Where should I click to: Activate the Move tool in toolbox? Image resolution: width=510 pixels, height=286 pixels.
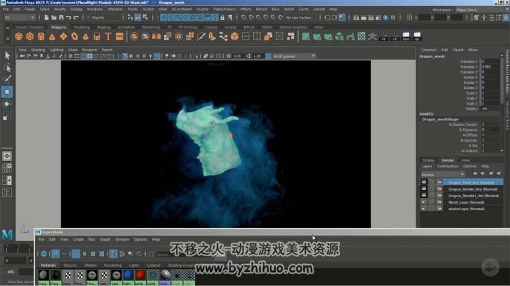(x=7, y=92)
